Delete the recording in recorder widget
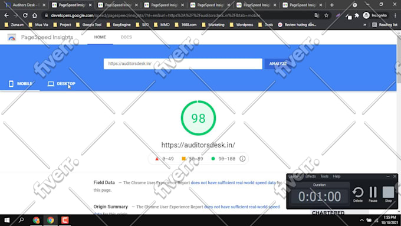 358,195
